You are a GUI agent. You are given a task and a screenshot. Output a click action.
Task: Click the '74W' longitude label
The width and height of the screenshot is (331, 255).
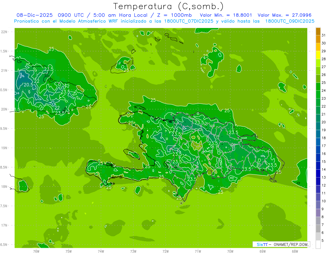click(101, 251)
